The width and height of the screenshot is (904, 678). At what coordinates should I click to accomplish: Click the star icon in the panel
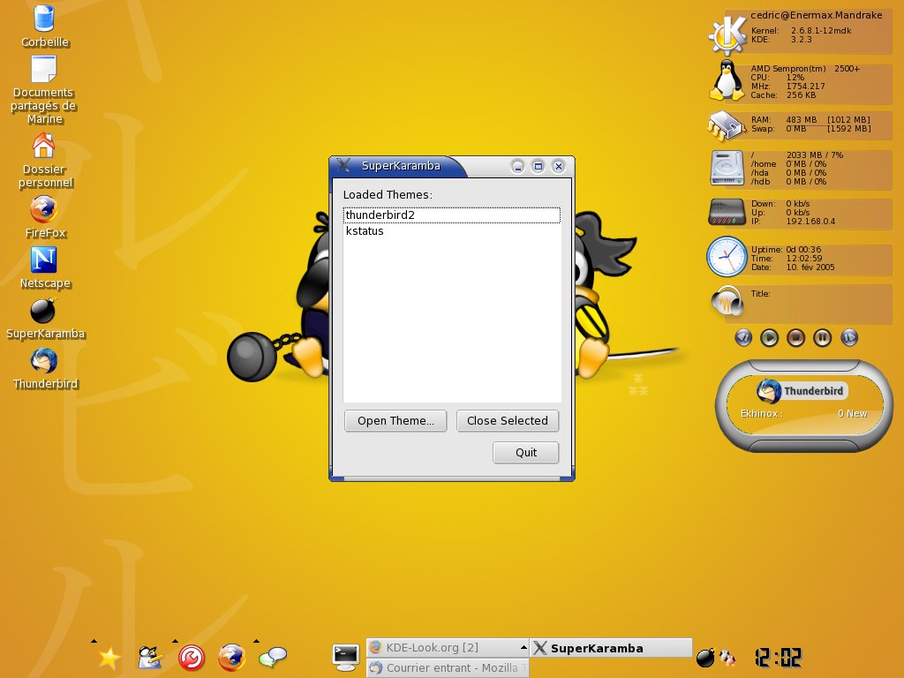[109, 658]
